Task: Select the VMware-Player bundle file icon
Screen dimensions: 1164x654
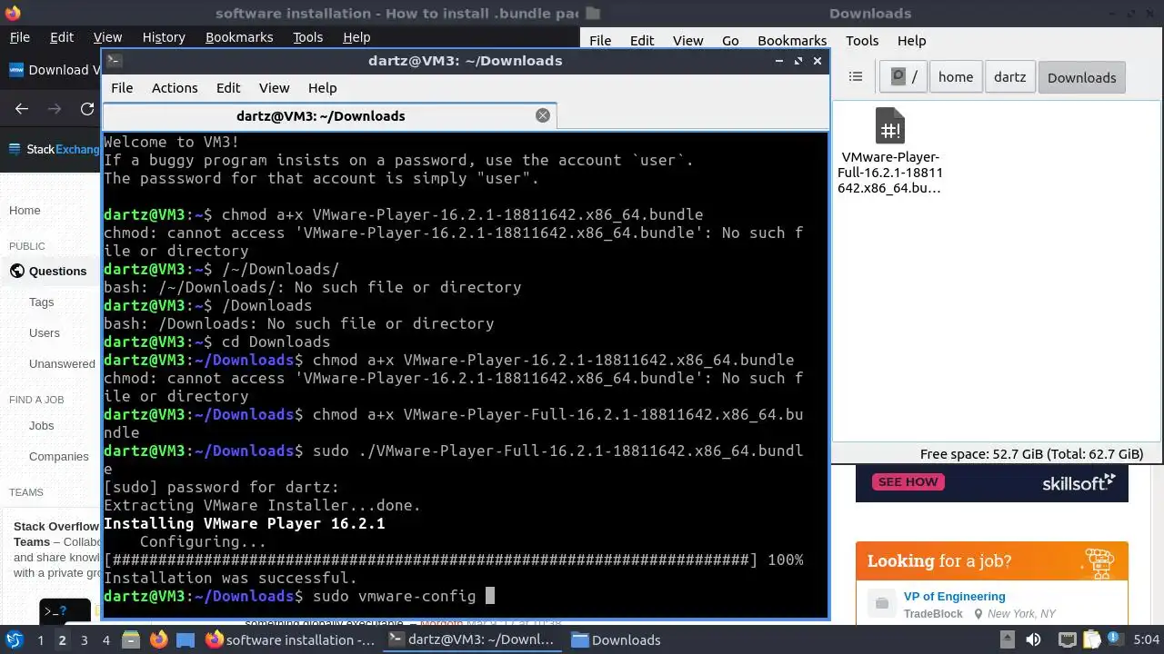Action: (x=889, y=126)
